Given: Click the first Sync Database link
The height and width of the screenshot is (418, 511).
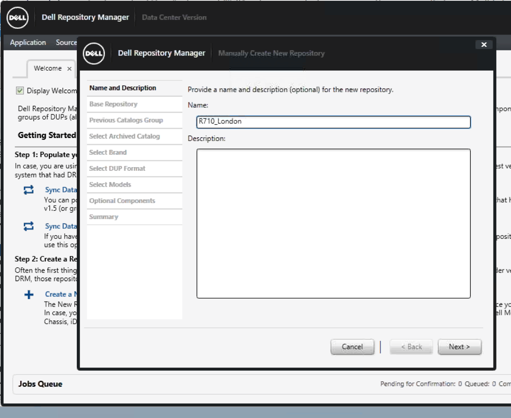Looking at the screenshot, I should [x=61, y=190].
